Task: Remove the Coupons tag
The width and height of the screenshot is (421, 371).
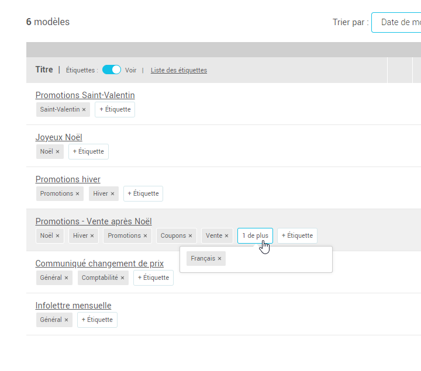Action: [191, 235]
